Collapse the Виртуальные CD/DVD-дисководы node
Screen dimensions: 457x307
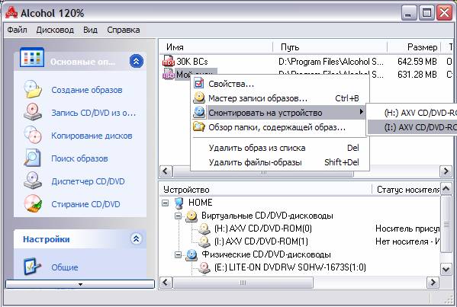[178, 216]
